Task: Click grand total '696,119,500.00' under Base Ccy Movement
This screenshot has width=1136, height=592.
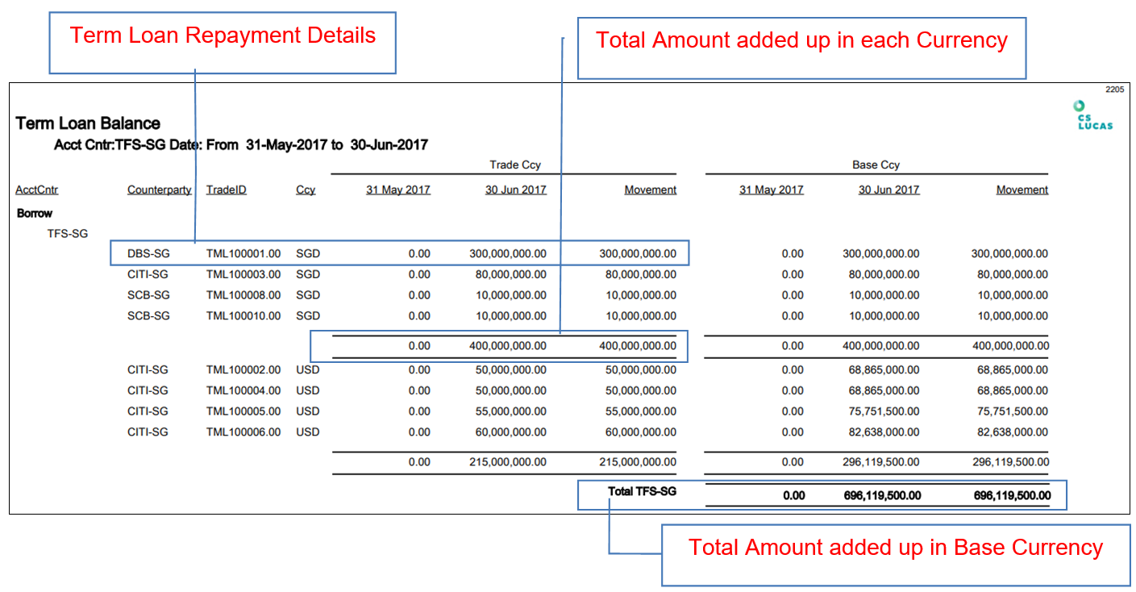Action: (1012, 495)
